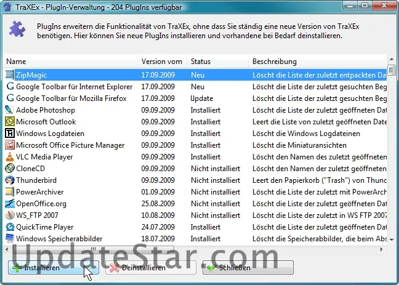Click the date 10.08.2009 for WS_FTP 2007
Image resolution: width=399 pixels, height=285 pixels.
[x=158, y=215]
